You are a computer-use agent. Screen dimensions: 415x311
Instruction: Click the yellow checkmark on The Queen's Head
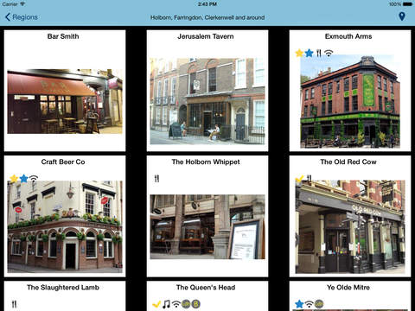(156, 304)
